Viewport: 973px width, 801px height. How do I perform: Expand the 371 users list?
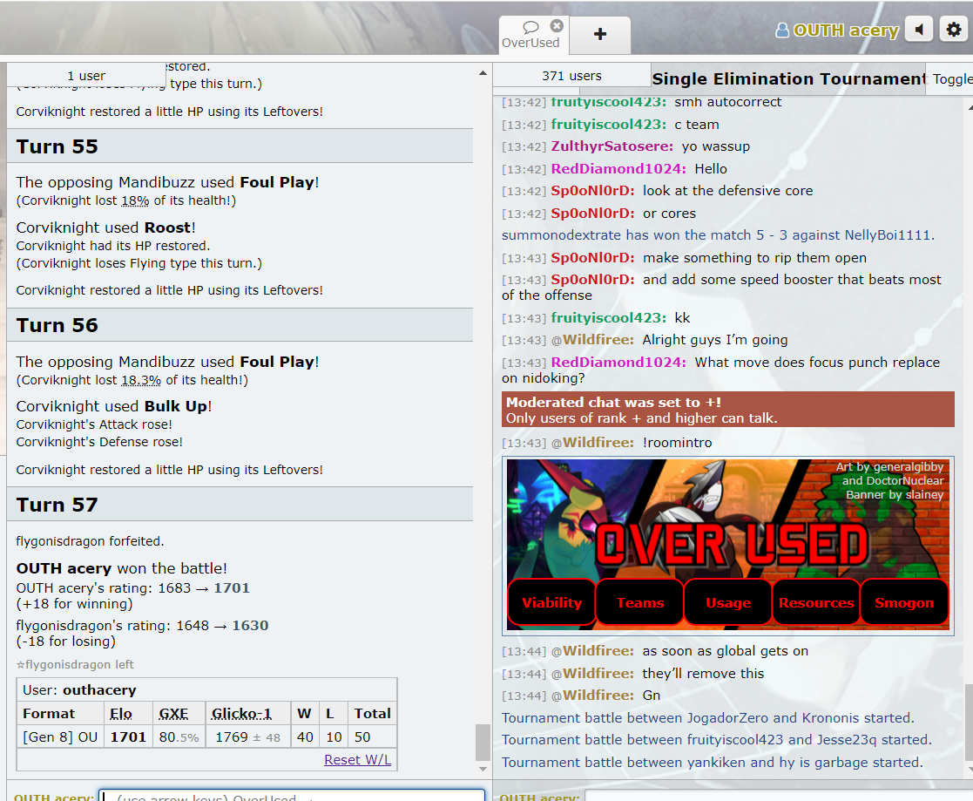[571, 76]
